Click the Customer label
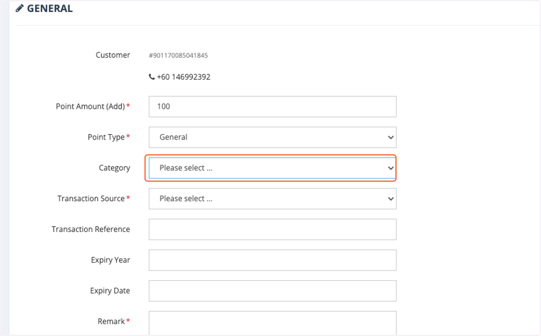Viewport: 541px width, 336px height. [113, 55]
